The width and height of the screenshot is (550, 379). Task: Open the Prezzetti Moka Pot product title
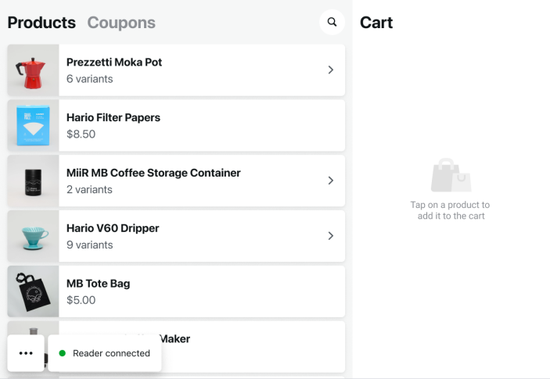click(114, 63)
